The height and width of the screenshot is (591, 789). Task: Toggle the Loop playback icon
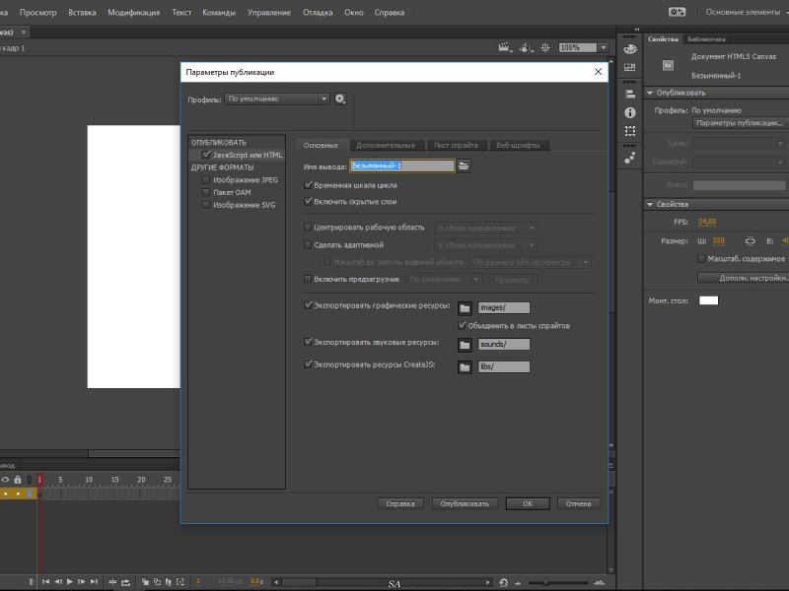(x=126, y=582)
